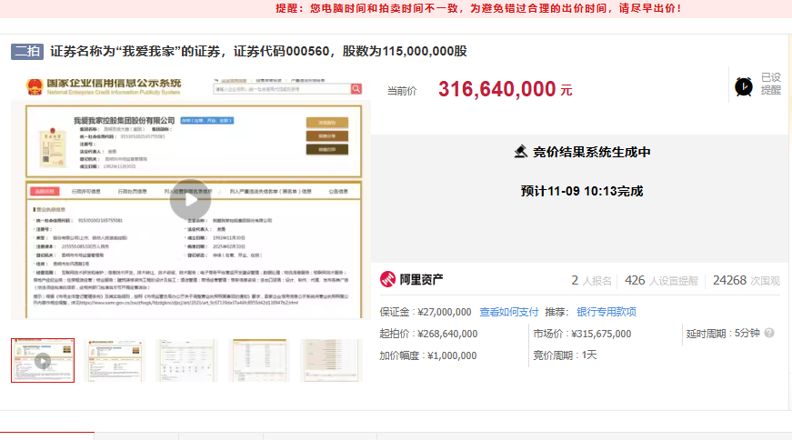Click the auction title mentioning 我爱我家
The width and height of the screenshot is (792, 440).
click(x=258, y=51)
